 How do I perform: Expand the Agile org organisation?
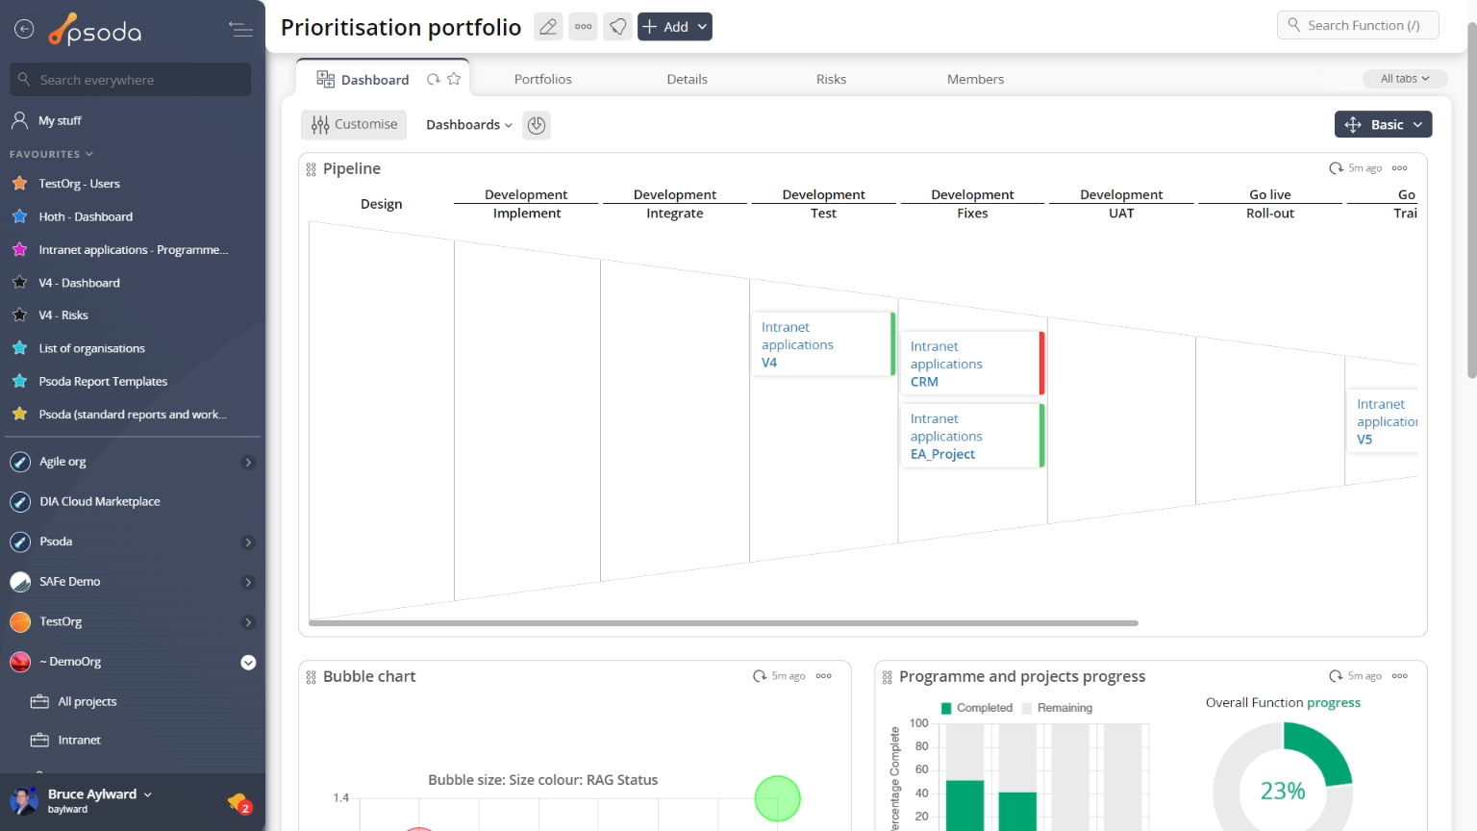point(248,463)
